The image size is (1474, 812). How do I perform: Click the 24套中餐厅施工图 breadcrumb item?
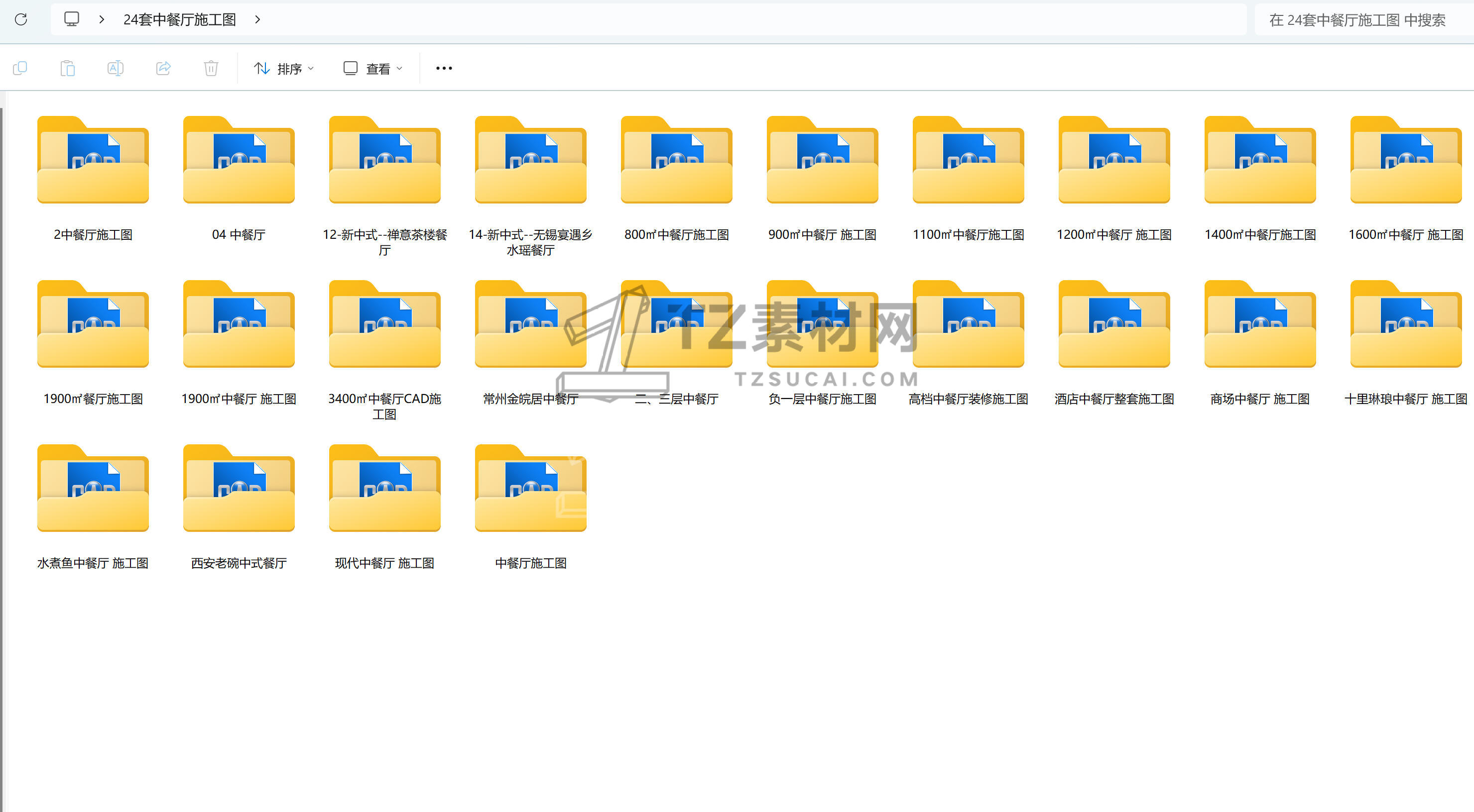(180, 19)
